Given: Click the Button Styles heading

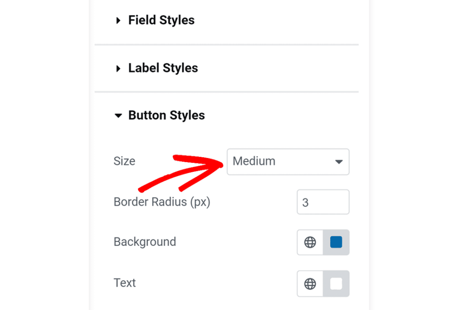Looking at the screenshot, I should (166, 115).
